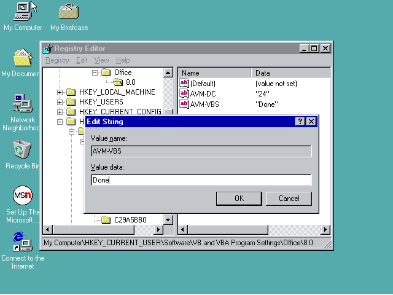Select the AVM-VBS string value icon
This screenshot has height=295, width=393.
[184, 104]
